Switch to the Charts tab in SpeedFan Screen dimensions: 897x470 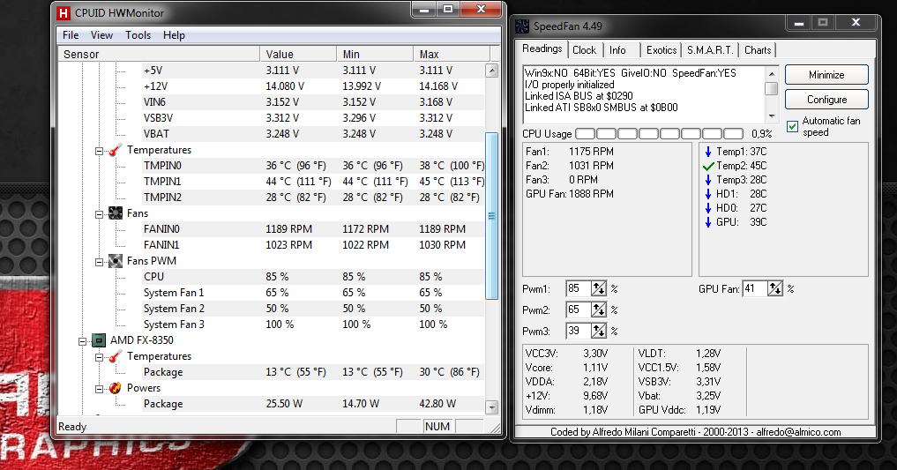click(x=758, y=50)
